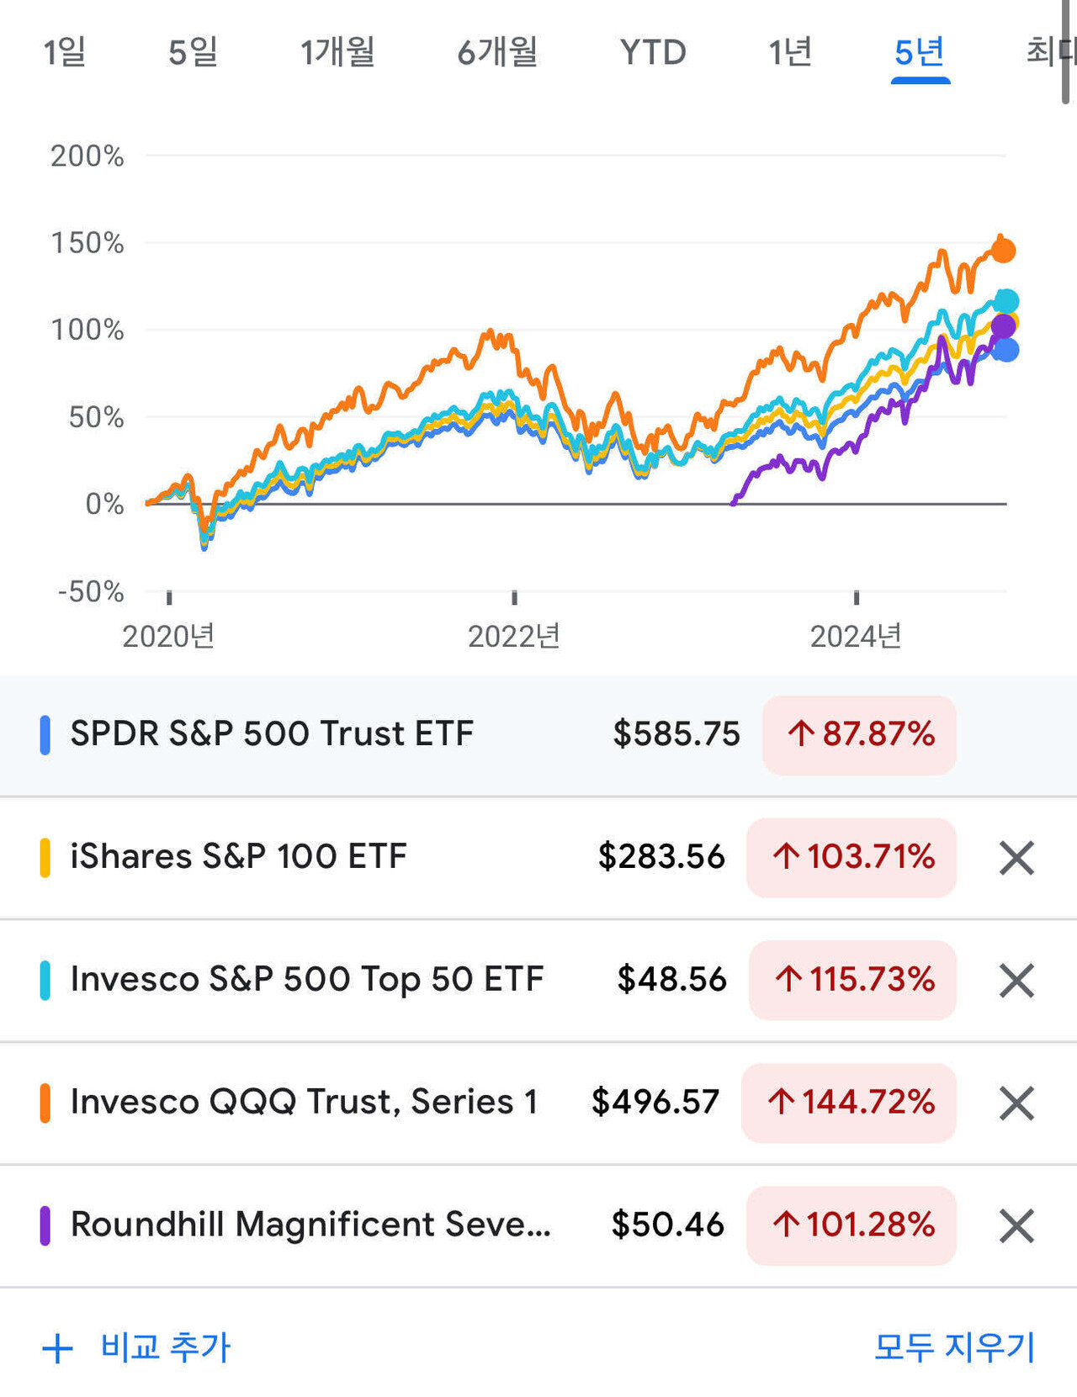Click the SPDR S&P 500 Trust ETF row

(x=337, y=734)
